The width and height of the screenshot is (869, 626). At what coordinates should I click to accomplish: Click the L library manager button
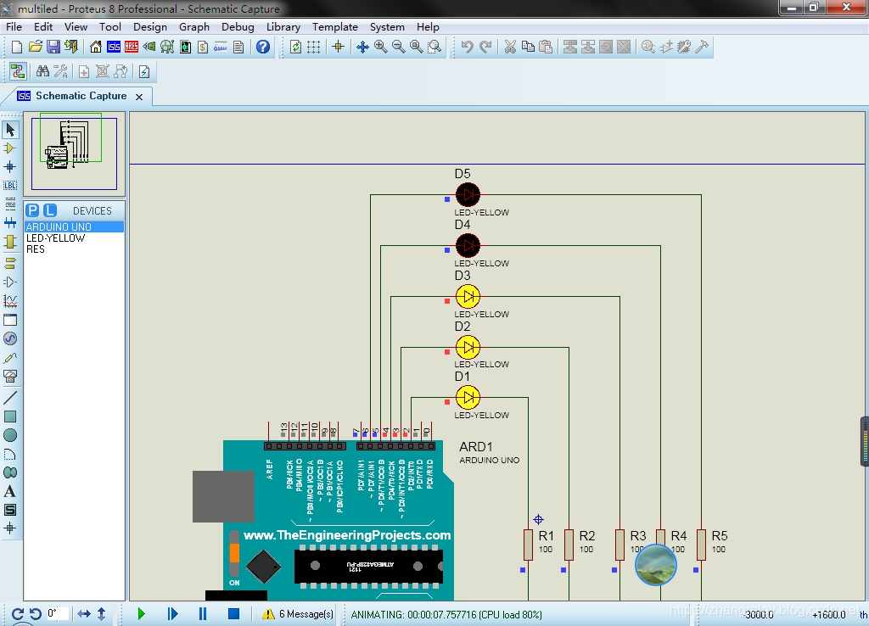50,210
